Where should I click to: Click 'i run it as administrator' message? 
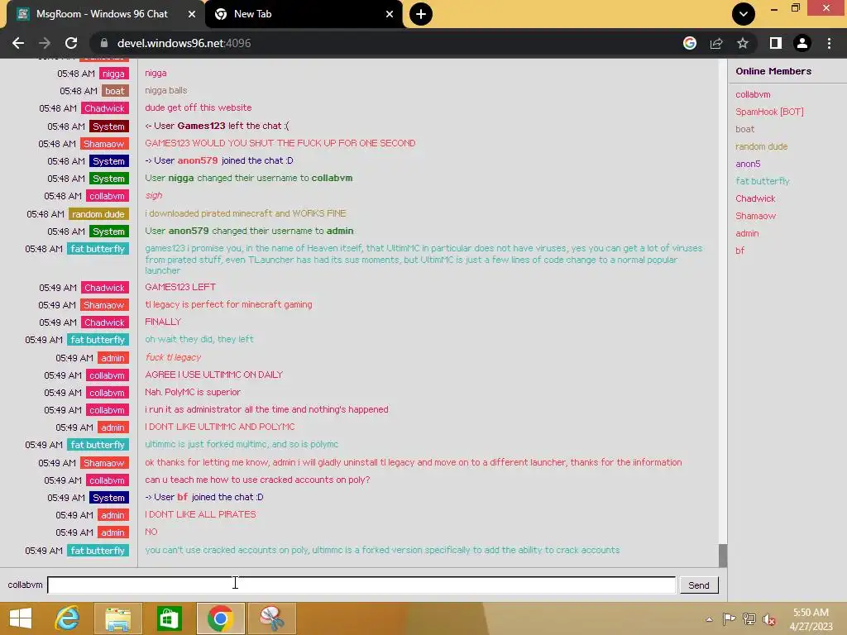266,410
